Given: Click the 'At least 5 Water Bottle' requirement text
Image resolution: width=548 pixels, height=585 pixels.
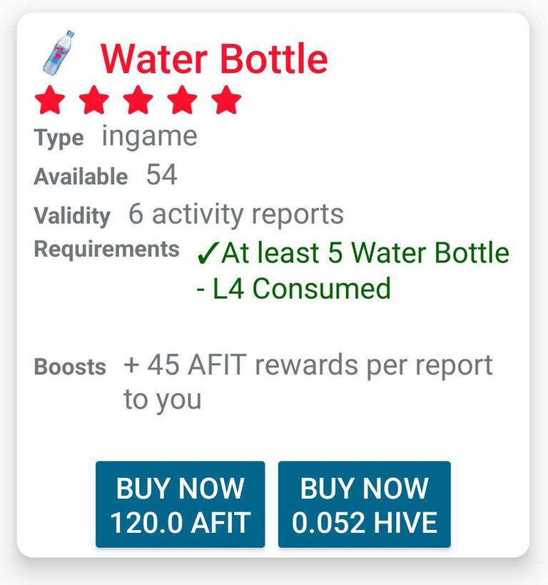Looking at the screenshot, I should coord(365,253).
